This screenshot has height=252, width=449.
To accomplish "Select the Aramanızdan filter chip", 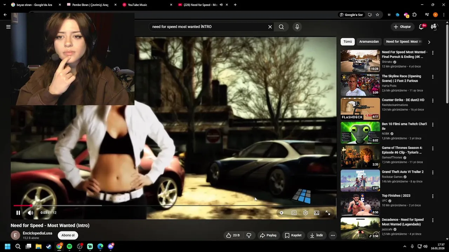I will pos(369,42).
